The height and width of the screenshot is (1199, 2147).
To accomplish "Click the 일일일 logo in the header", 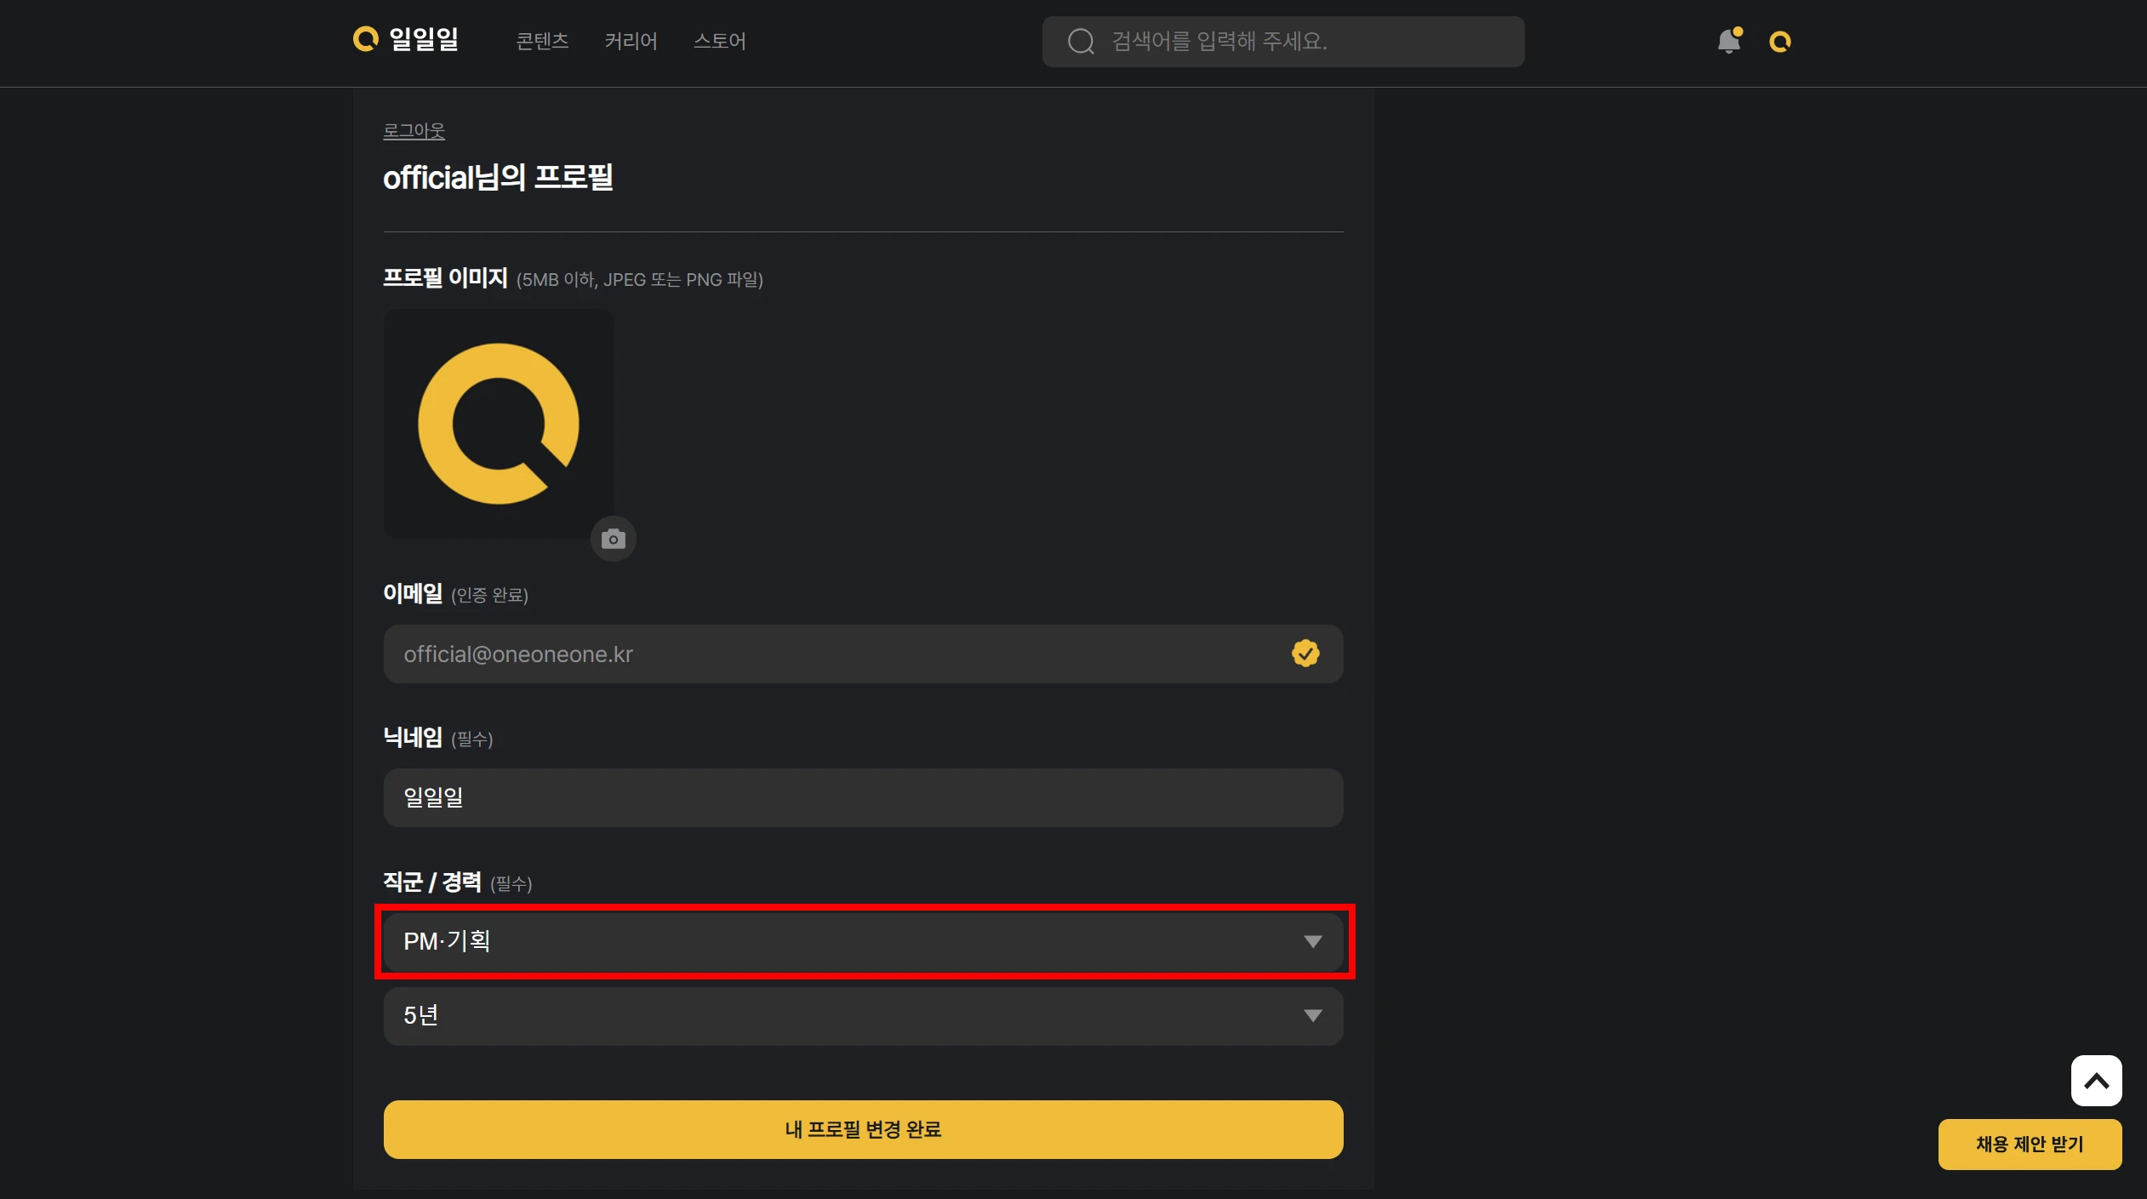I will pyautogui.click(x=406, y=39).
